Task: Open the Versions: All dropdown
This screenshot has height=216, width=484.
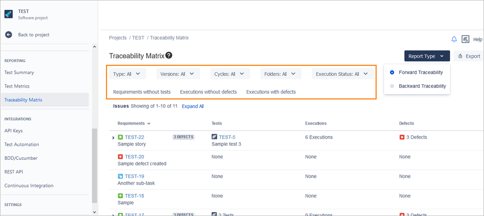Action: [x=178, y=74]
